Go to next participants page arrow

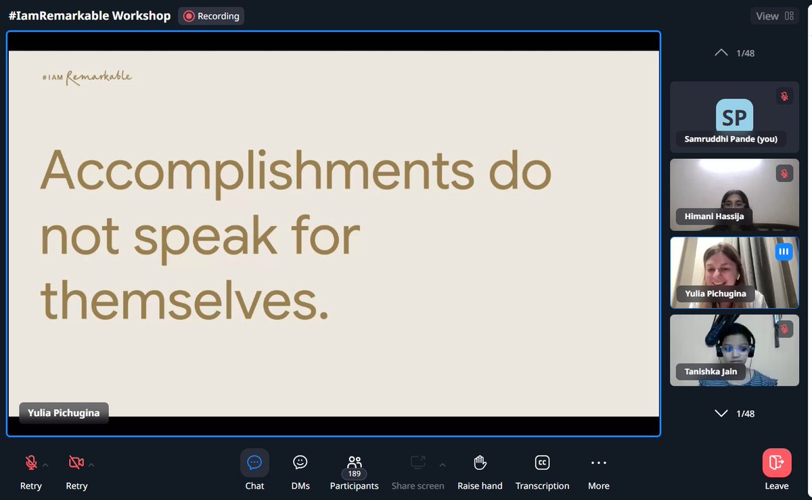coord(721,413)
